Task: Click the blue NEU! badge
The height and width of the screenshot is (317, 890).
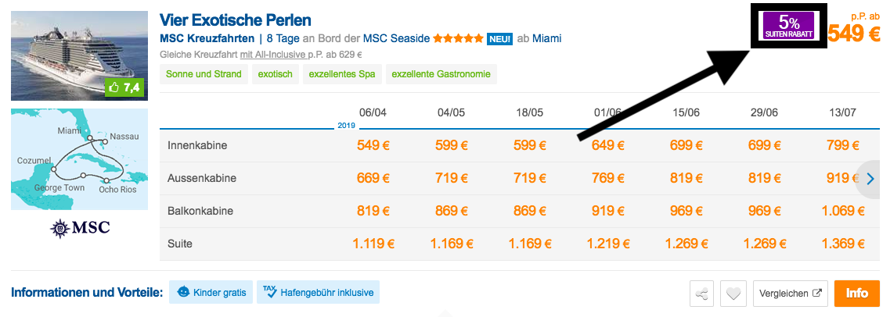Action: coord(499,39)
